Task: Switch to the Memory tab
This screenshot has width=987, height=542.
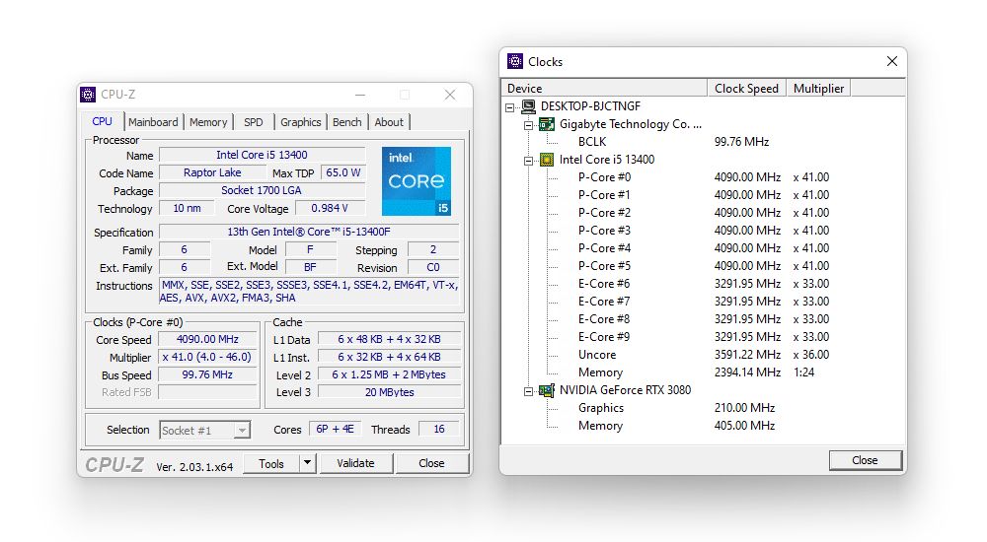Action: click(x=208, y=122)
